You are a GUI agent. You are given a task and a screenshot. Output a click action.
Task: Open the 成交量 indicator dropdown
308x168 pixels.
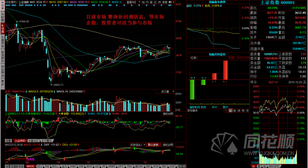[165, 91]
